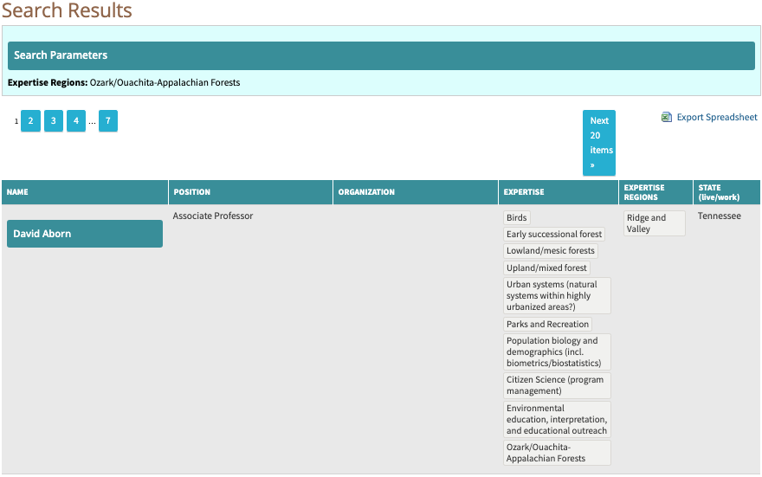
Task: Sort by the Organization column header
Action: (366, 192)
